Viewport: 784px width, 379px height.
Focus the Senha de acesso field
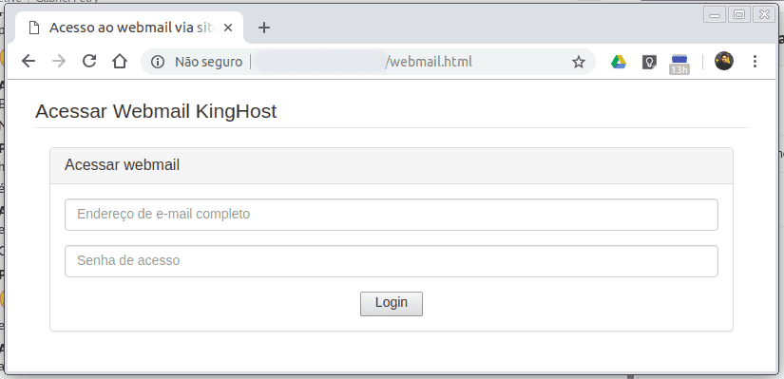tap(392, 261)
